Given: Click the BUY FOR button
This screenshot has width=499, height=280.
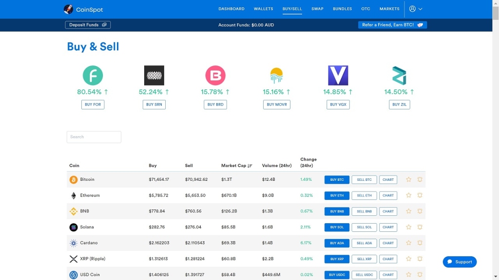Looking at the screenshot, I should click(x=93, y=105).
